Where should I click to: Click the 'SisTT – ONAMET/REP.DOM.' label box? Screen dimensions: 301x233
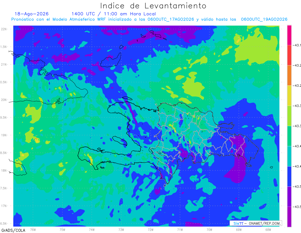(x=256, y=223)
